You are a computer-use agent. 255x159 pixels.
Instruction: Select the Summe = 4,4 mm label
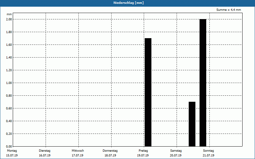(x=229, y=10)
